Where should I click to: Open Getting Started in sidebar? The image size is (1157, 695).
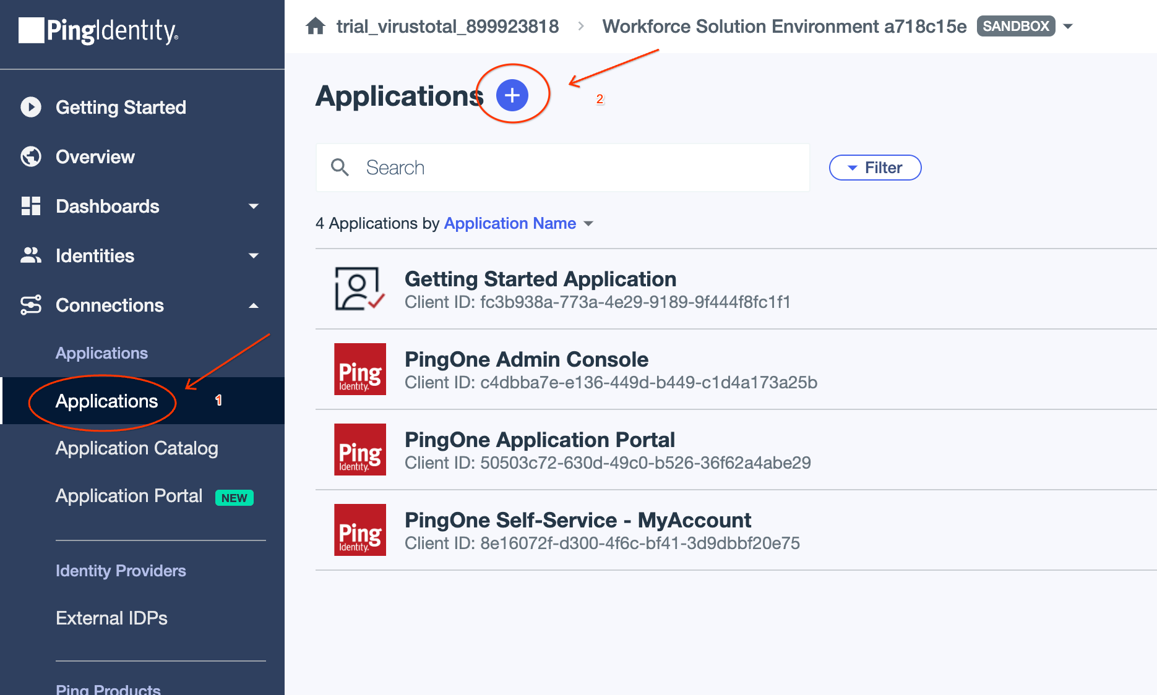[x=121, y=107]
